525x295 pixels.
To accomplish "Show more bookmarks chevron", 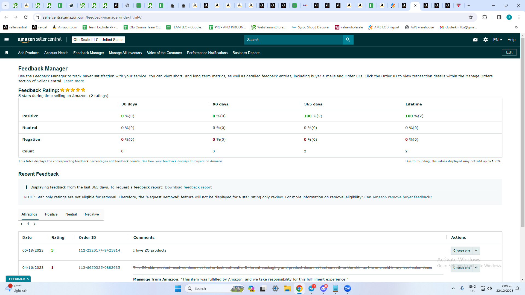I will [516, 27].
